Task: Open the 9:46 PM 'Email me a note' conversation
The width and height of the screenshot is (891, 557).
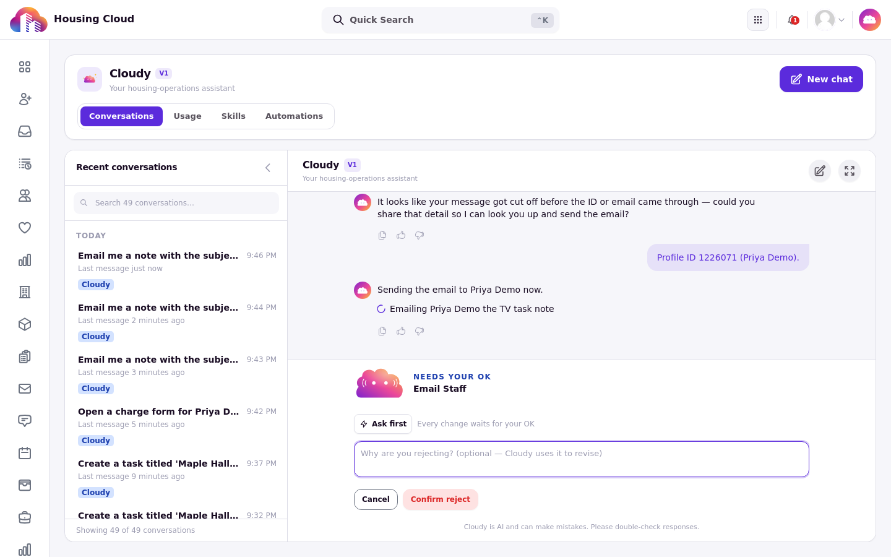Action: tap(176, 270)
